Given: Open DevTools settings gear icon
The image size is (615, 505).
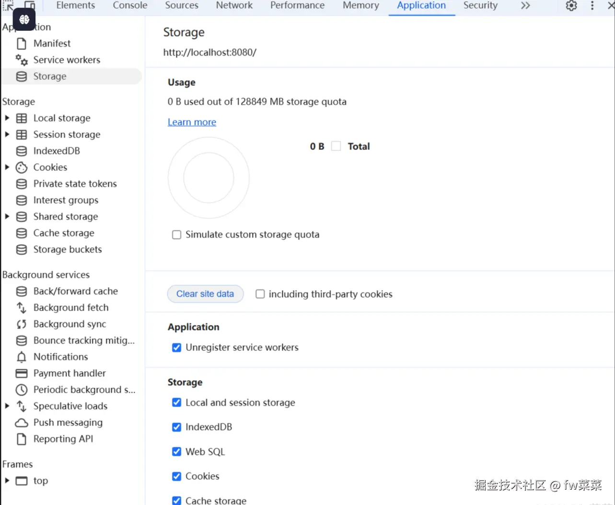Looking at the screenshot, I should click(x=571, y=6).
